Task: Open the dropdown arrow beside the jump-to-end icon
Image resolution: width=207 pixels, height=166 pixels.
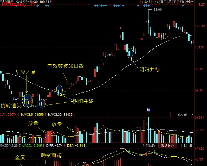Action: pyautogui.click(x=192, y=2)
